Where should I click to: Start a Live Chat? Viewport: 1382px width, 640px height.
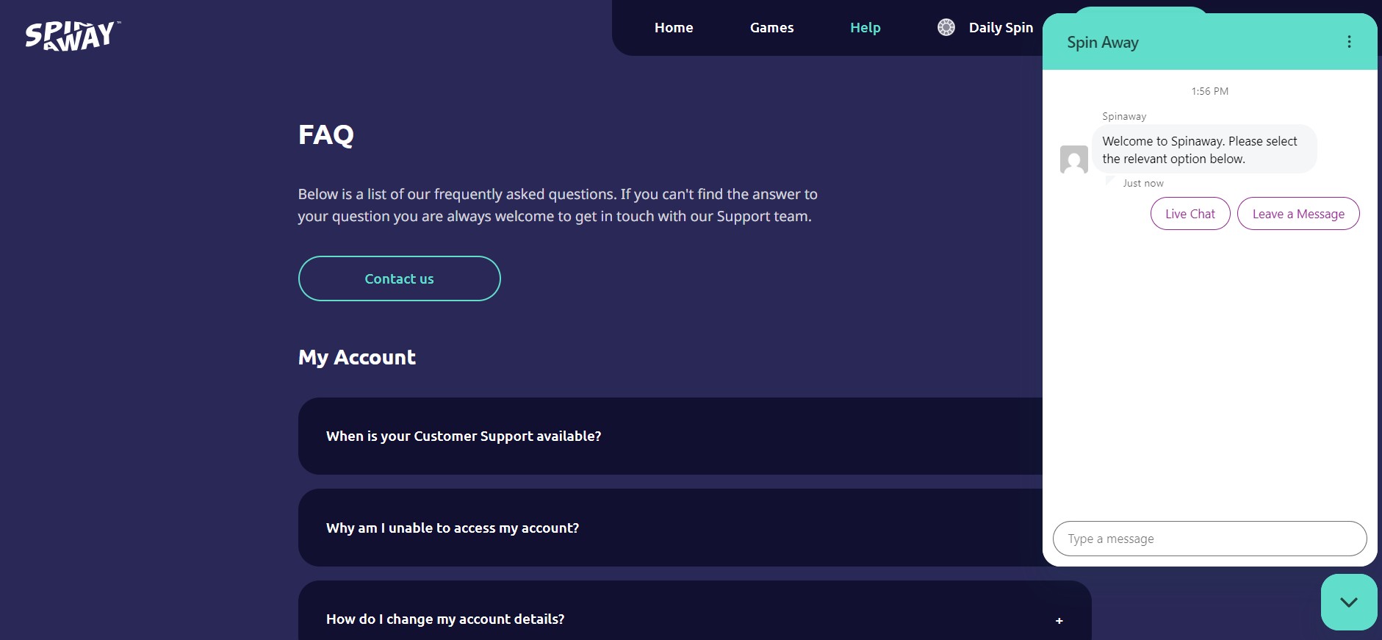[x=1190, y=214]
